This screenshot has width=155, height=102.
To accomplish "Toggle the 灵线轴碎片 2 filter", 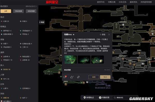I will pos(26,31).
